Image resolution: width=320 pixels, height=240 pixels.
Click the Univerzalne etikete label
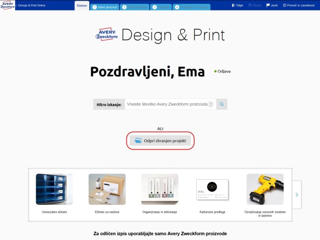tap(54, 212)
